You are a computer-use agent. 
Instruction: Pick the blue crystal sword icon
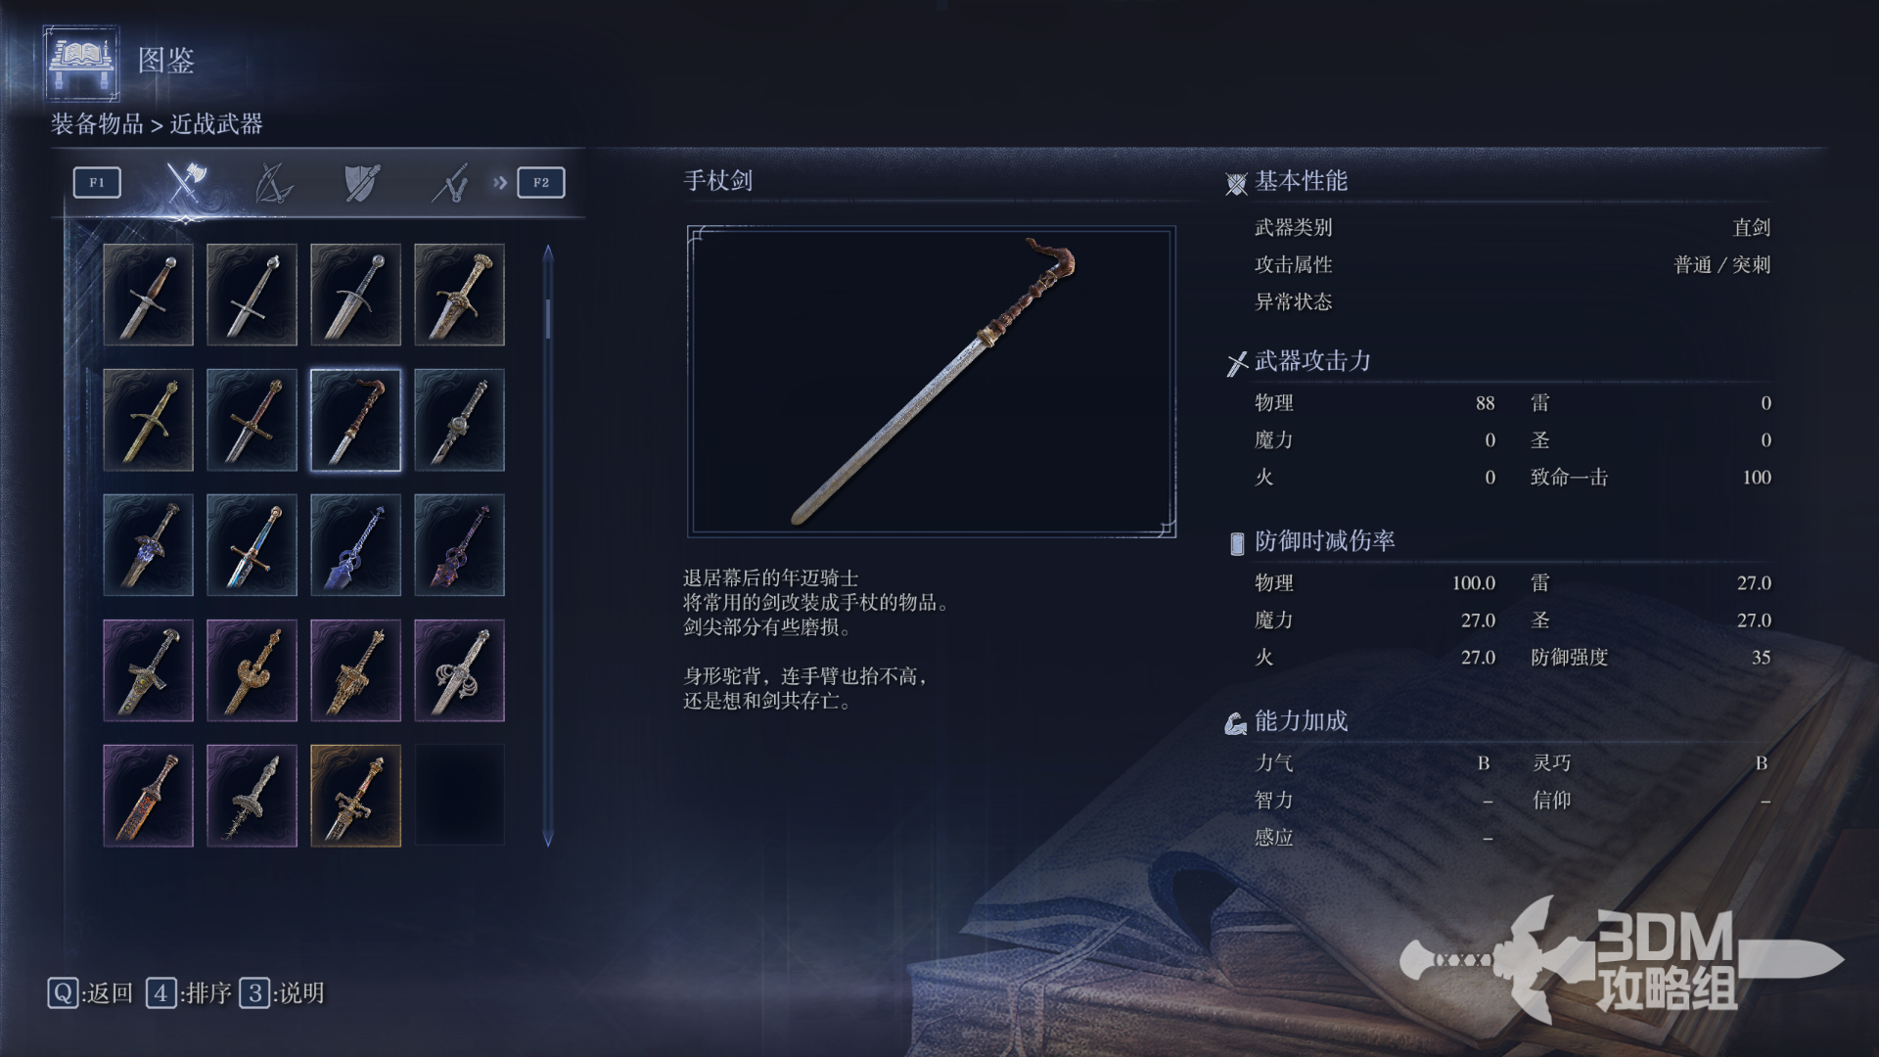tap(355, 545)
